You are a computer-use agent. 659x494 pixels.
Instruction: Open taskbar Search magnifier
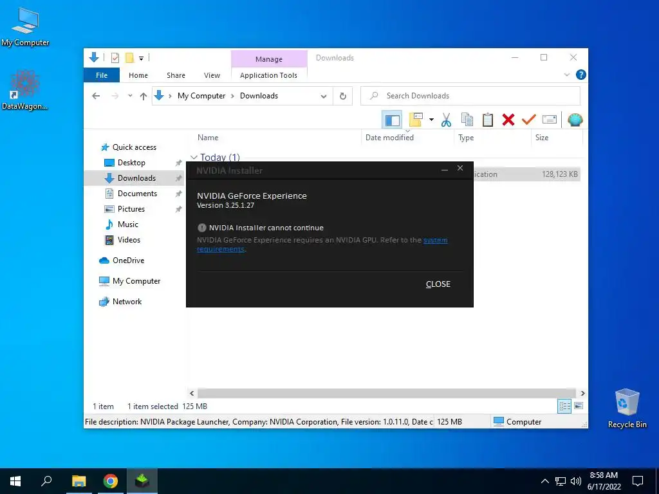[46, 481]
